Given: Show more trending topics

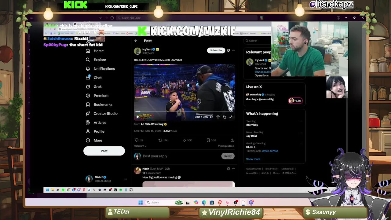Looking at the screenshot, I should (253, 159).
